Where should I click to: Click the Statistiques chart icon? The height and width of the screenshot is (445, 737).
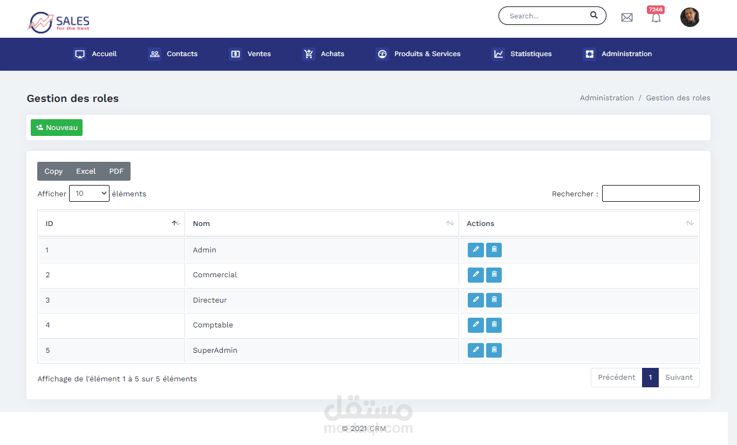[x=499, y=54]
